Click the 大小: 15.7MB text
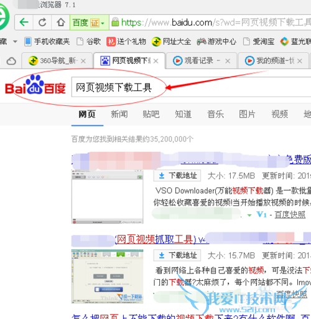Image resolution: width=311 pixels, height=319 pixels. [231, 255]
